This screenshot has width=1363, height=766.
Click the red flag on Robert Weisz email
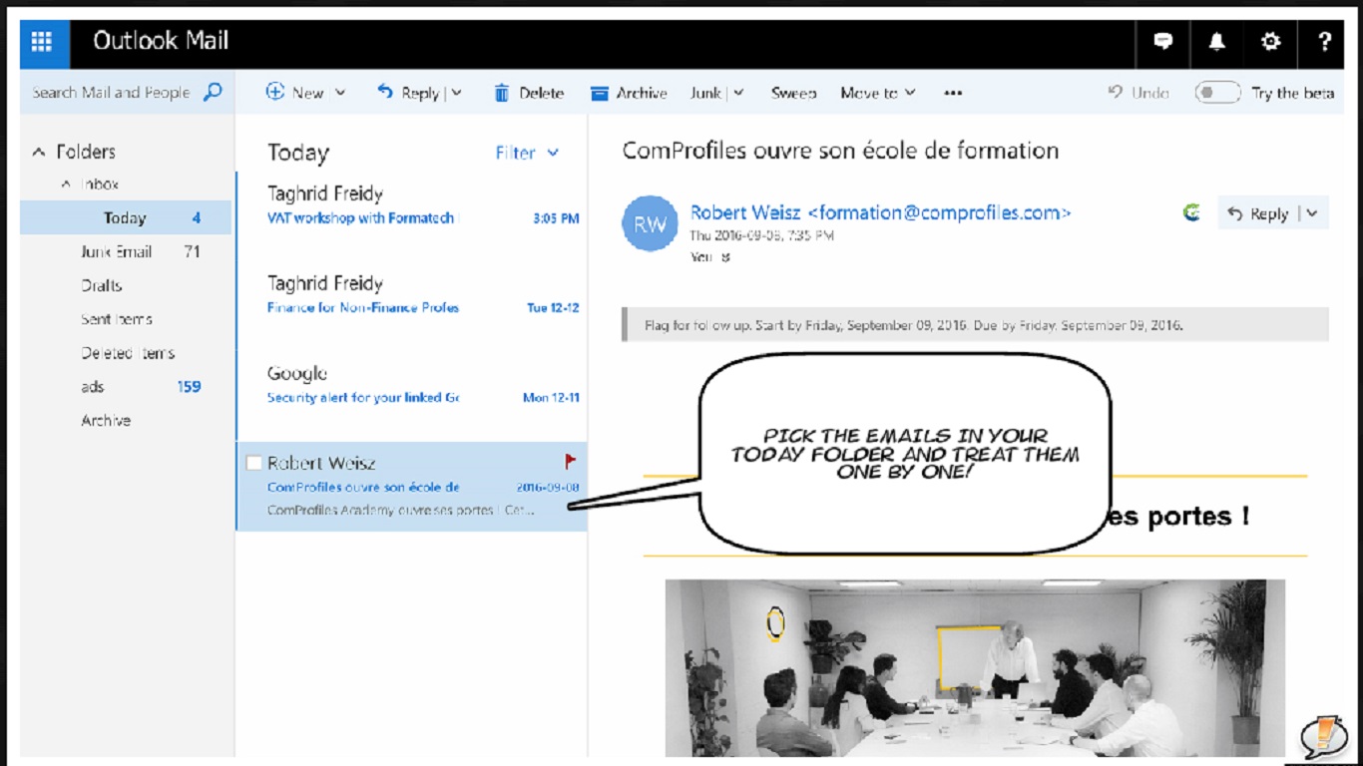click(571, 461)
